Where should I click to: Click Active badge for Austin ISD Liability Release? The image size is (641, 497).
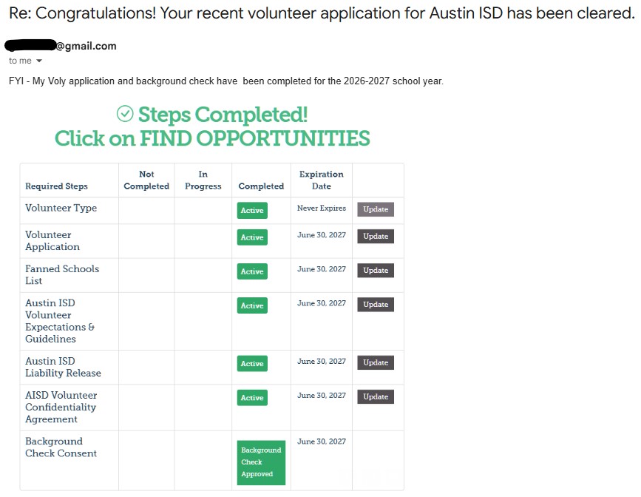click(252, 363)
